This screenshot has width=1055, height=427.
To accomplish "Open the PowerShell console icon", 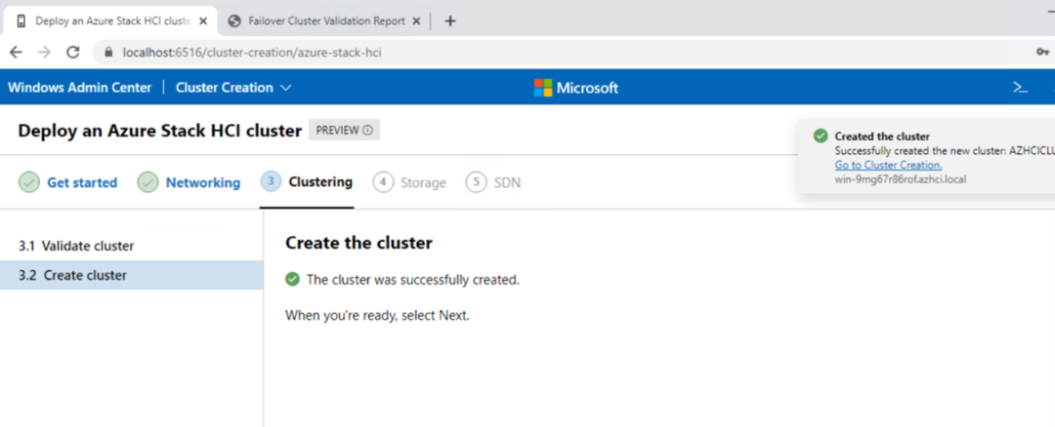I will click(1020, 88).
